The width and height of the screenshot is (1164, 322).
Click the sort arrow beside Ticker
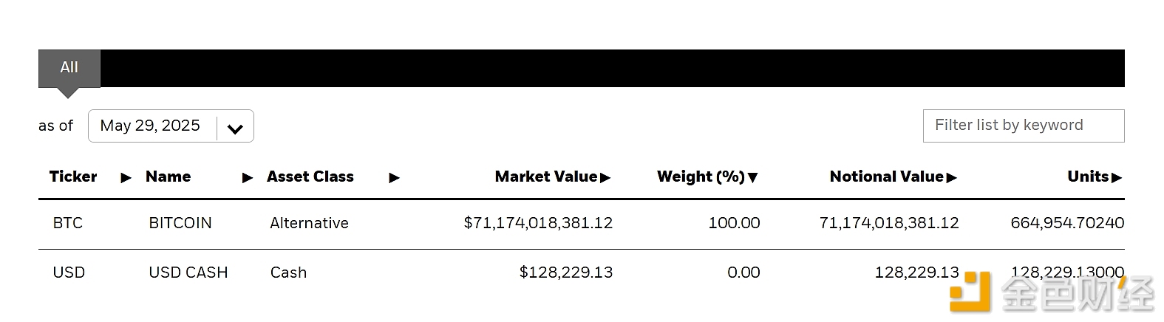pos(126,178)
